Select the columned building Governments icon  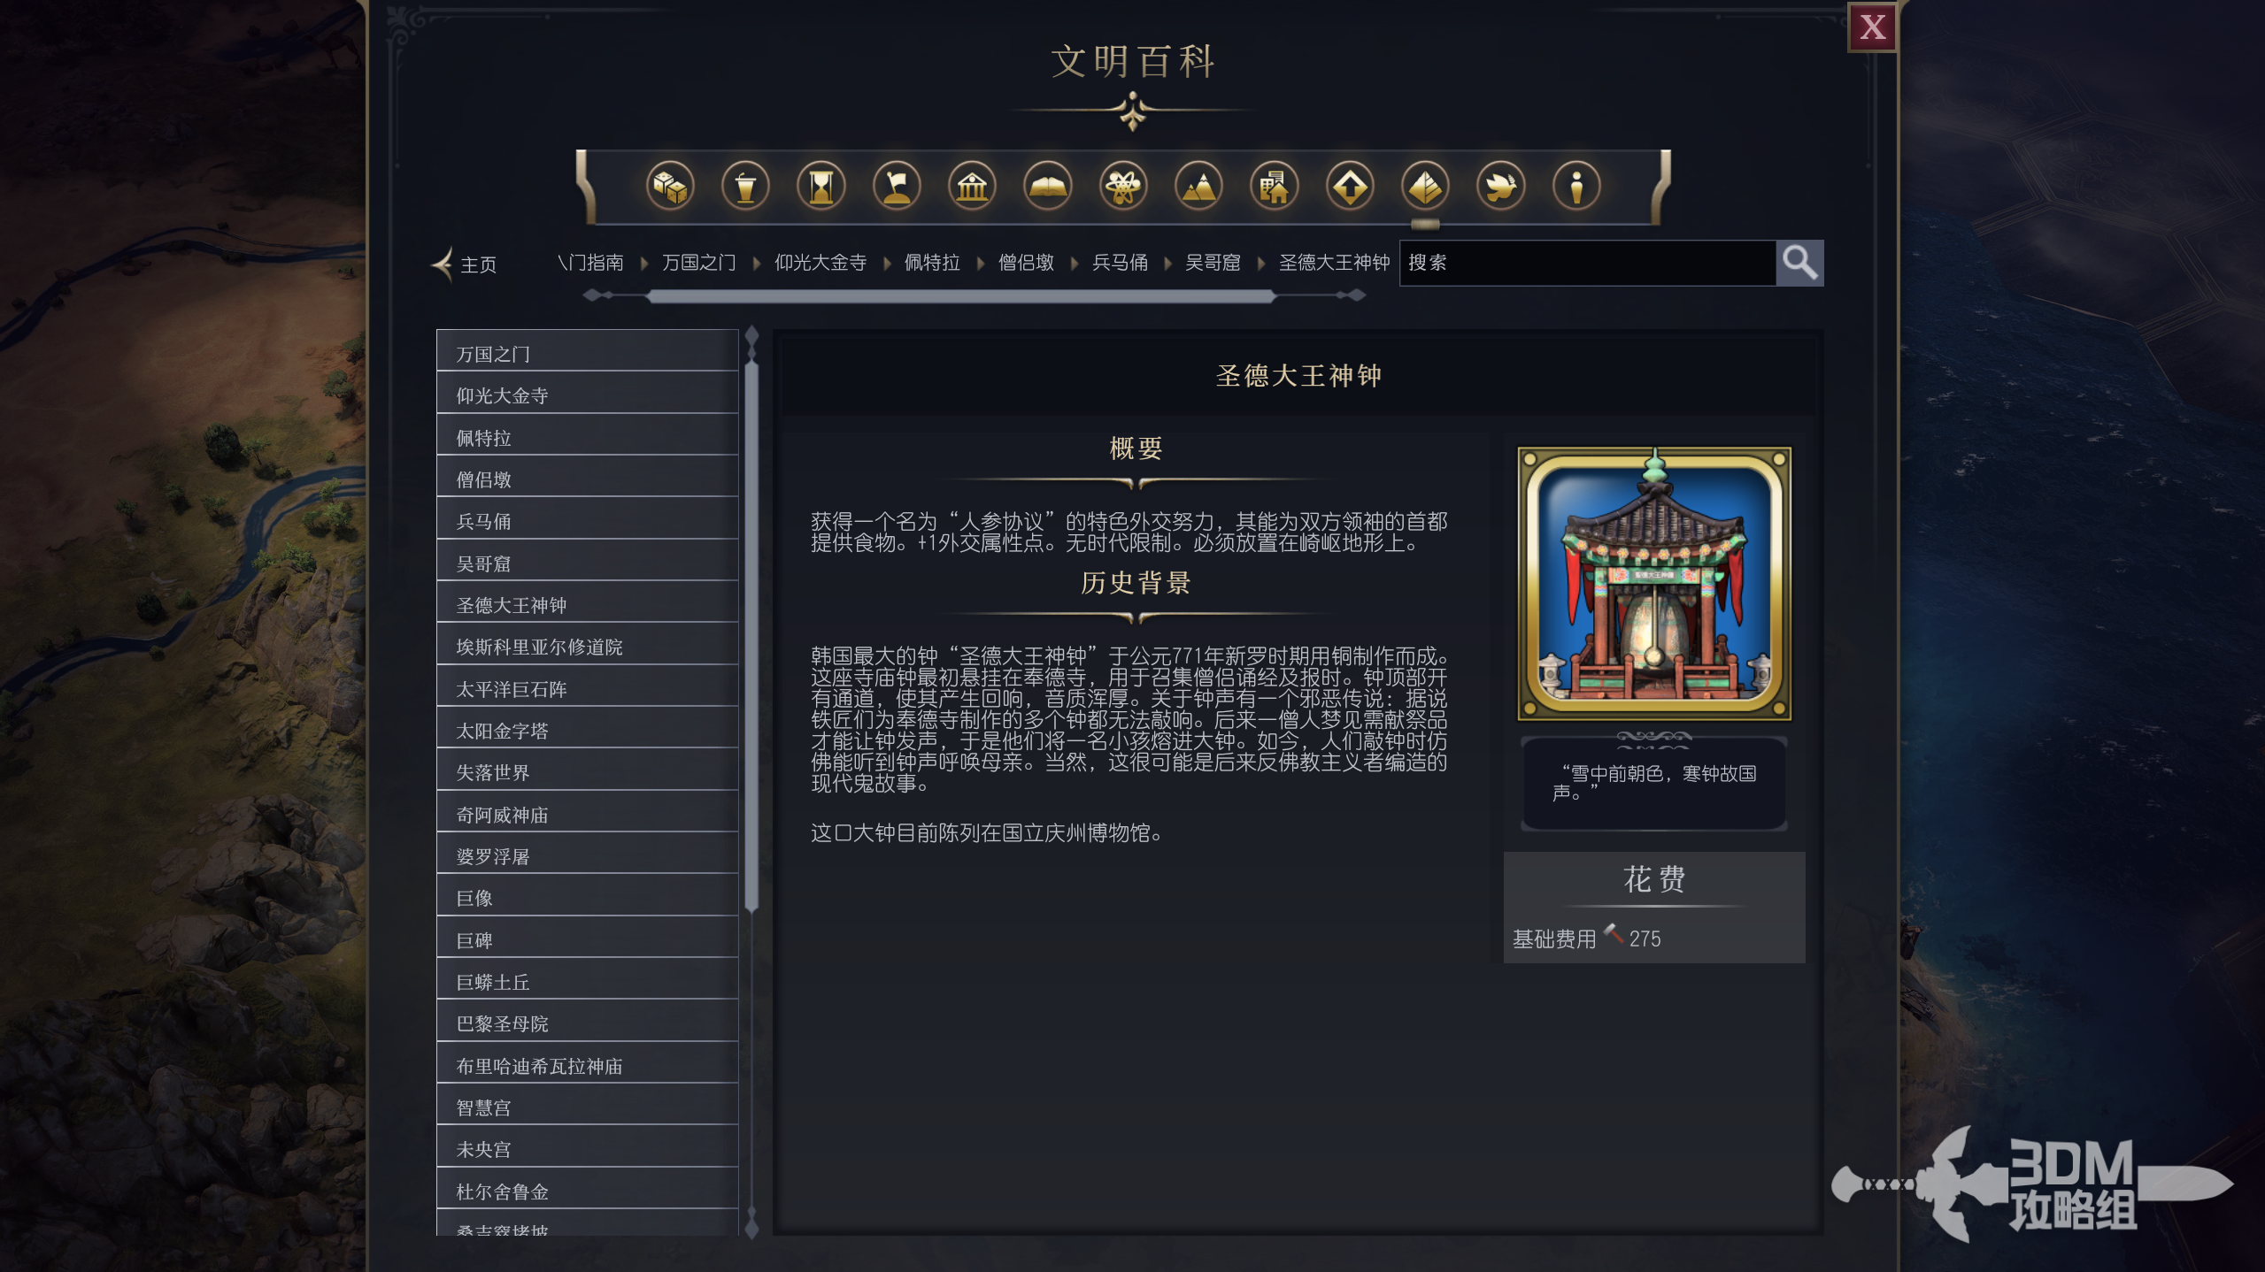pos(972,187)
